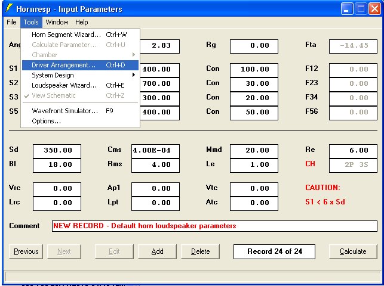The image size is (384, 286).
Task: Select the Re field with 6.00
Action: (353, 151)
